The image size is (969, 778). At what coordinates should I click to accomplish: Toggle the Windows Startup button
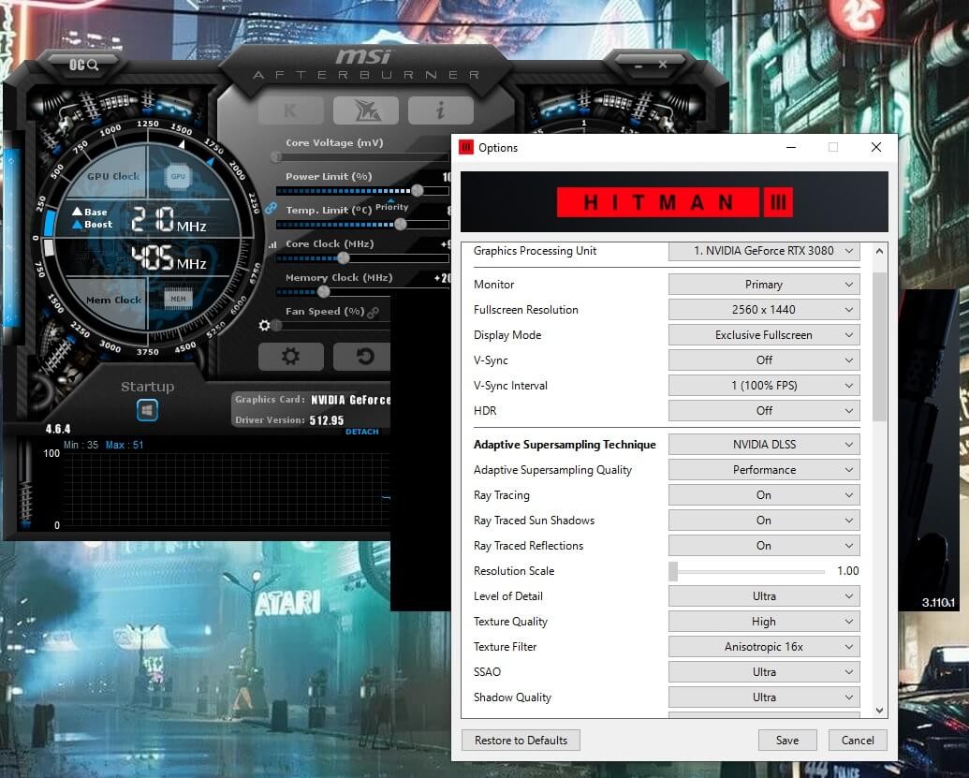(x=147, y=410)
